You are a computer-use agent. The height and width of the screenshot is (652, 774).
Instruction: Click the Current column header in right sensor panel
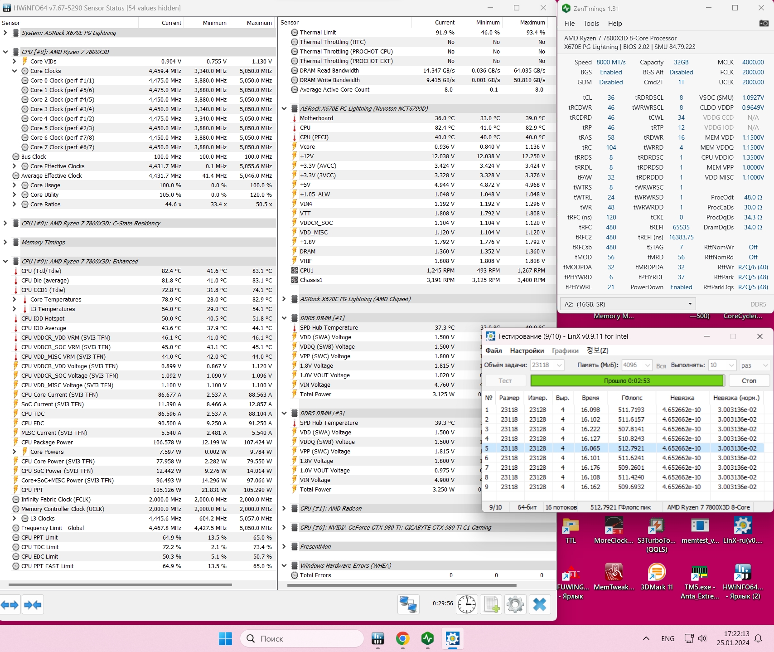coord(435,22)
